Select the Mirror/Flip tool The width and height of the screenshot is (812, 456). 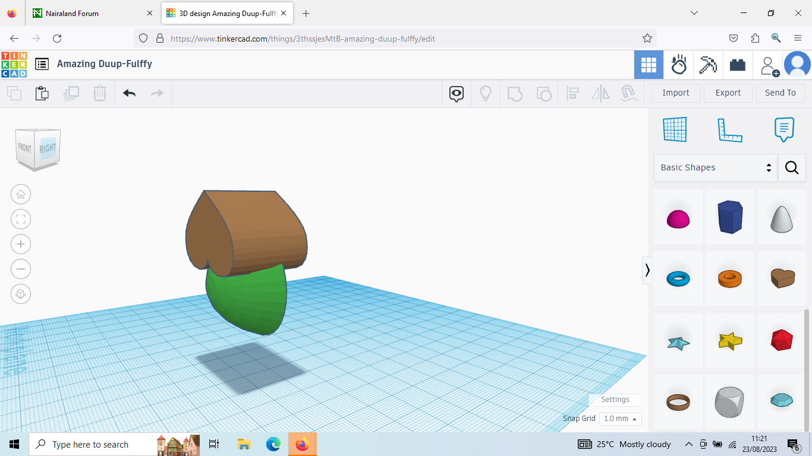(x=600, y=93)
